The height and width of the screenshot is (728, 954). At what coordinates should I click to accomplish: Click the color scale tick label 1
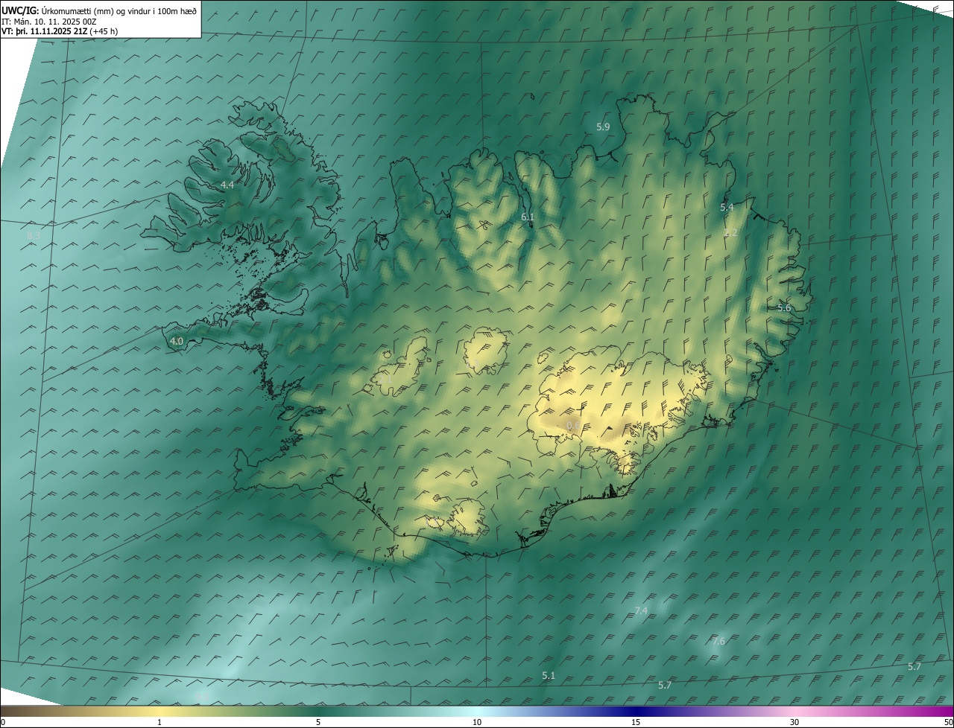point(159,722)
